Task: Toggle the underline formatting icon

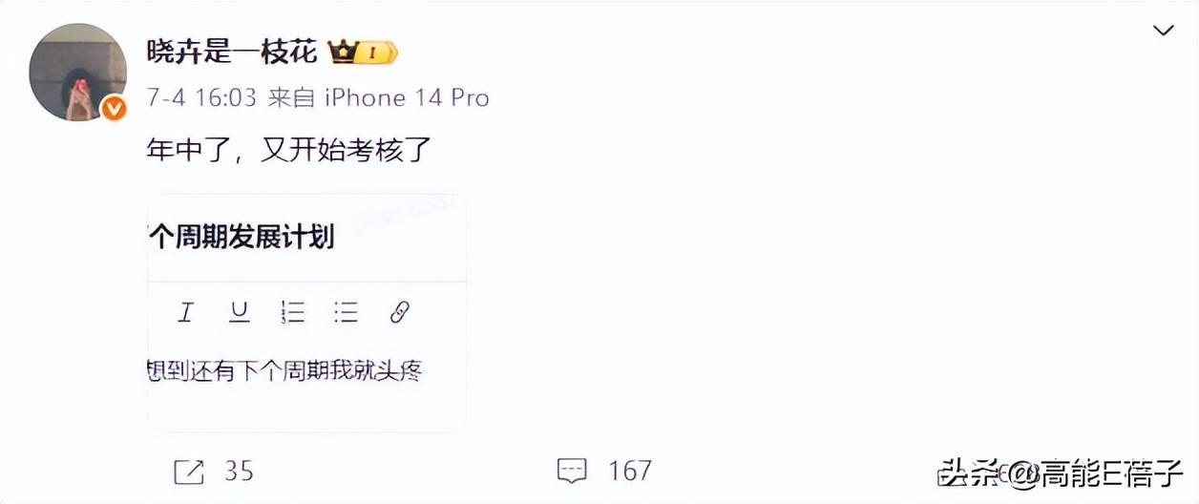Action: coord(240,312)
